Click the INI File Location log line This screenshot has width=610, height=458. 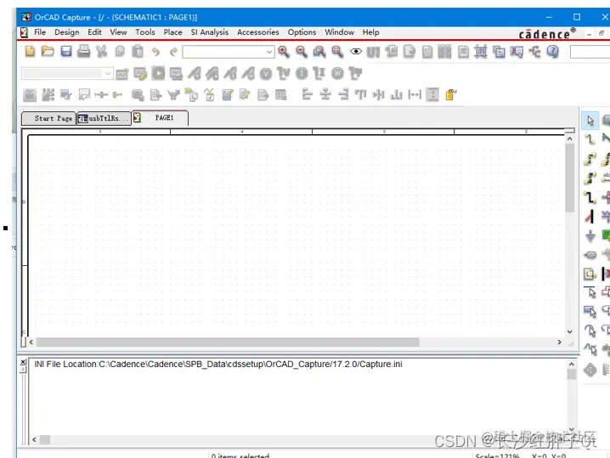point(217,365)
